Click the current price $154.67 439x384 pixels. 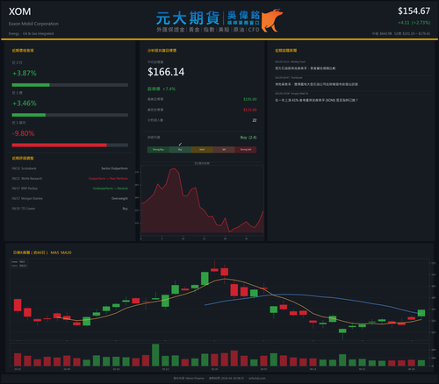(414, 11)
